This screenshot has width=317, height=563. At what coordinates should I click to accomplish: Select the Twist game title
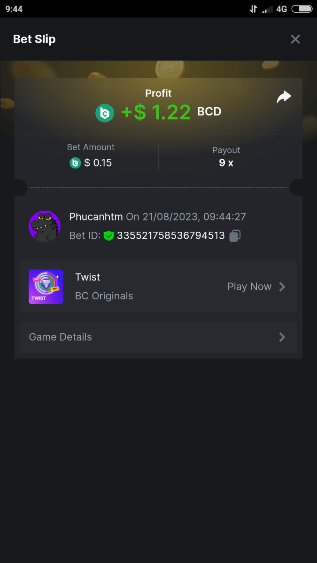[x=88, y=277]
